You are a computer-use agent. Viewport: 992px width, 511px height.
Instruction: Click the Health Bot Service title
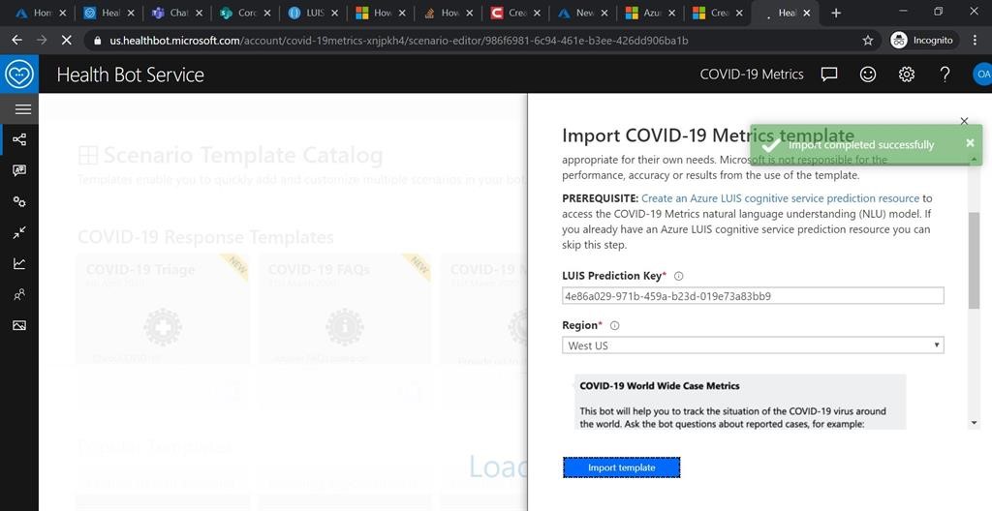(131, 75)
